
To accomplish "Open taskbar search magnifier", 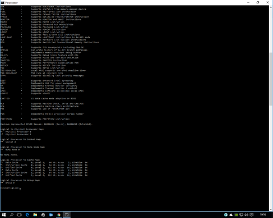I will click(11, 215).
